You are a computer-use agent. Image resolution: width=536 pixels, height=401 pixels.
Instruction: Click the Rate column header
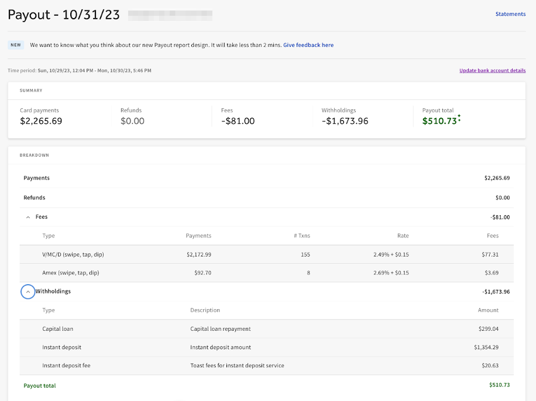[403, 236]
